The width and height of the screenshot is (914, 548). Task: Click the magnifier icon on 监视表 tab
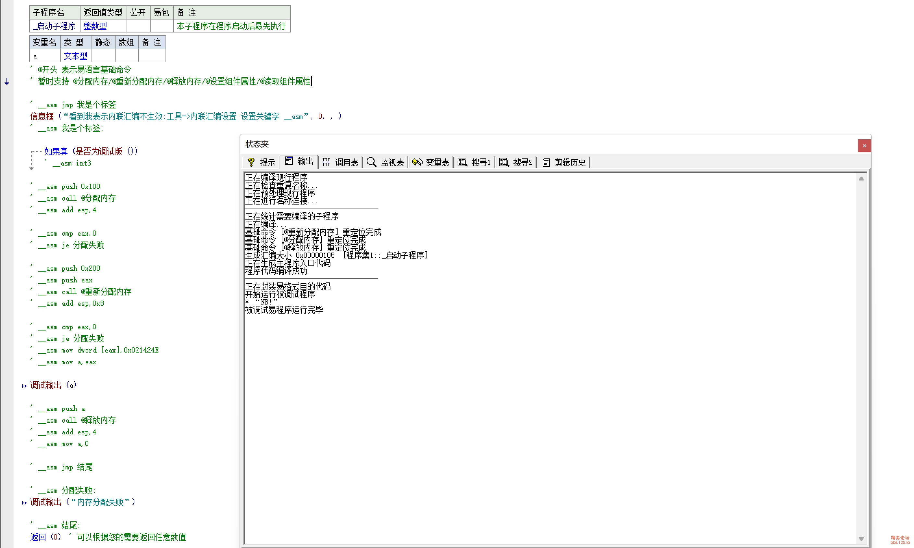371,162
